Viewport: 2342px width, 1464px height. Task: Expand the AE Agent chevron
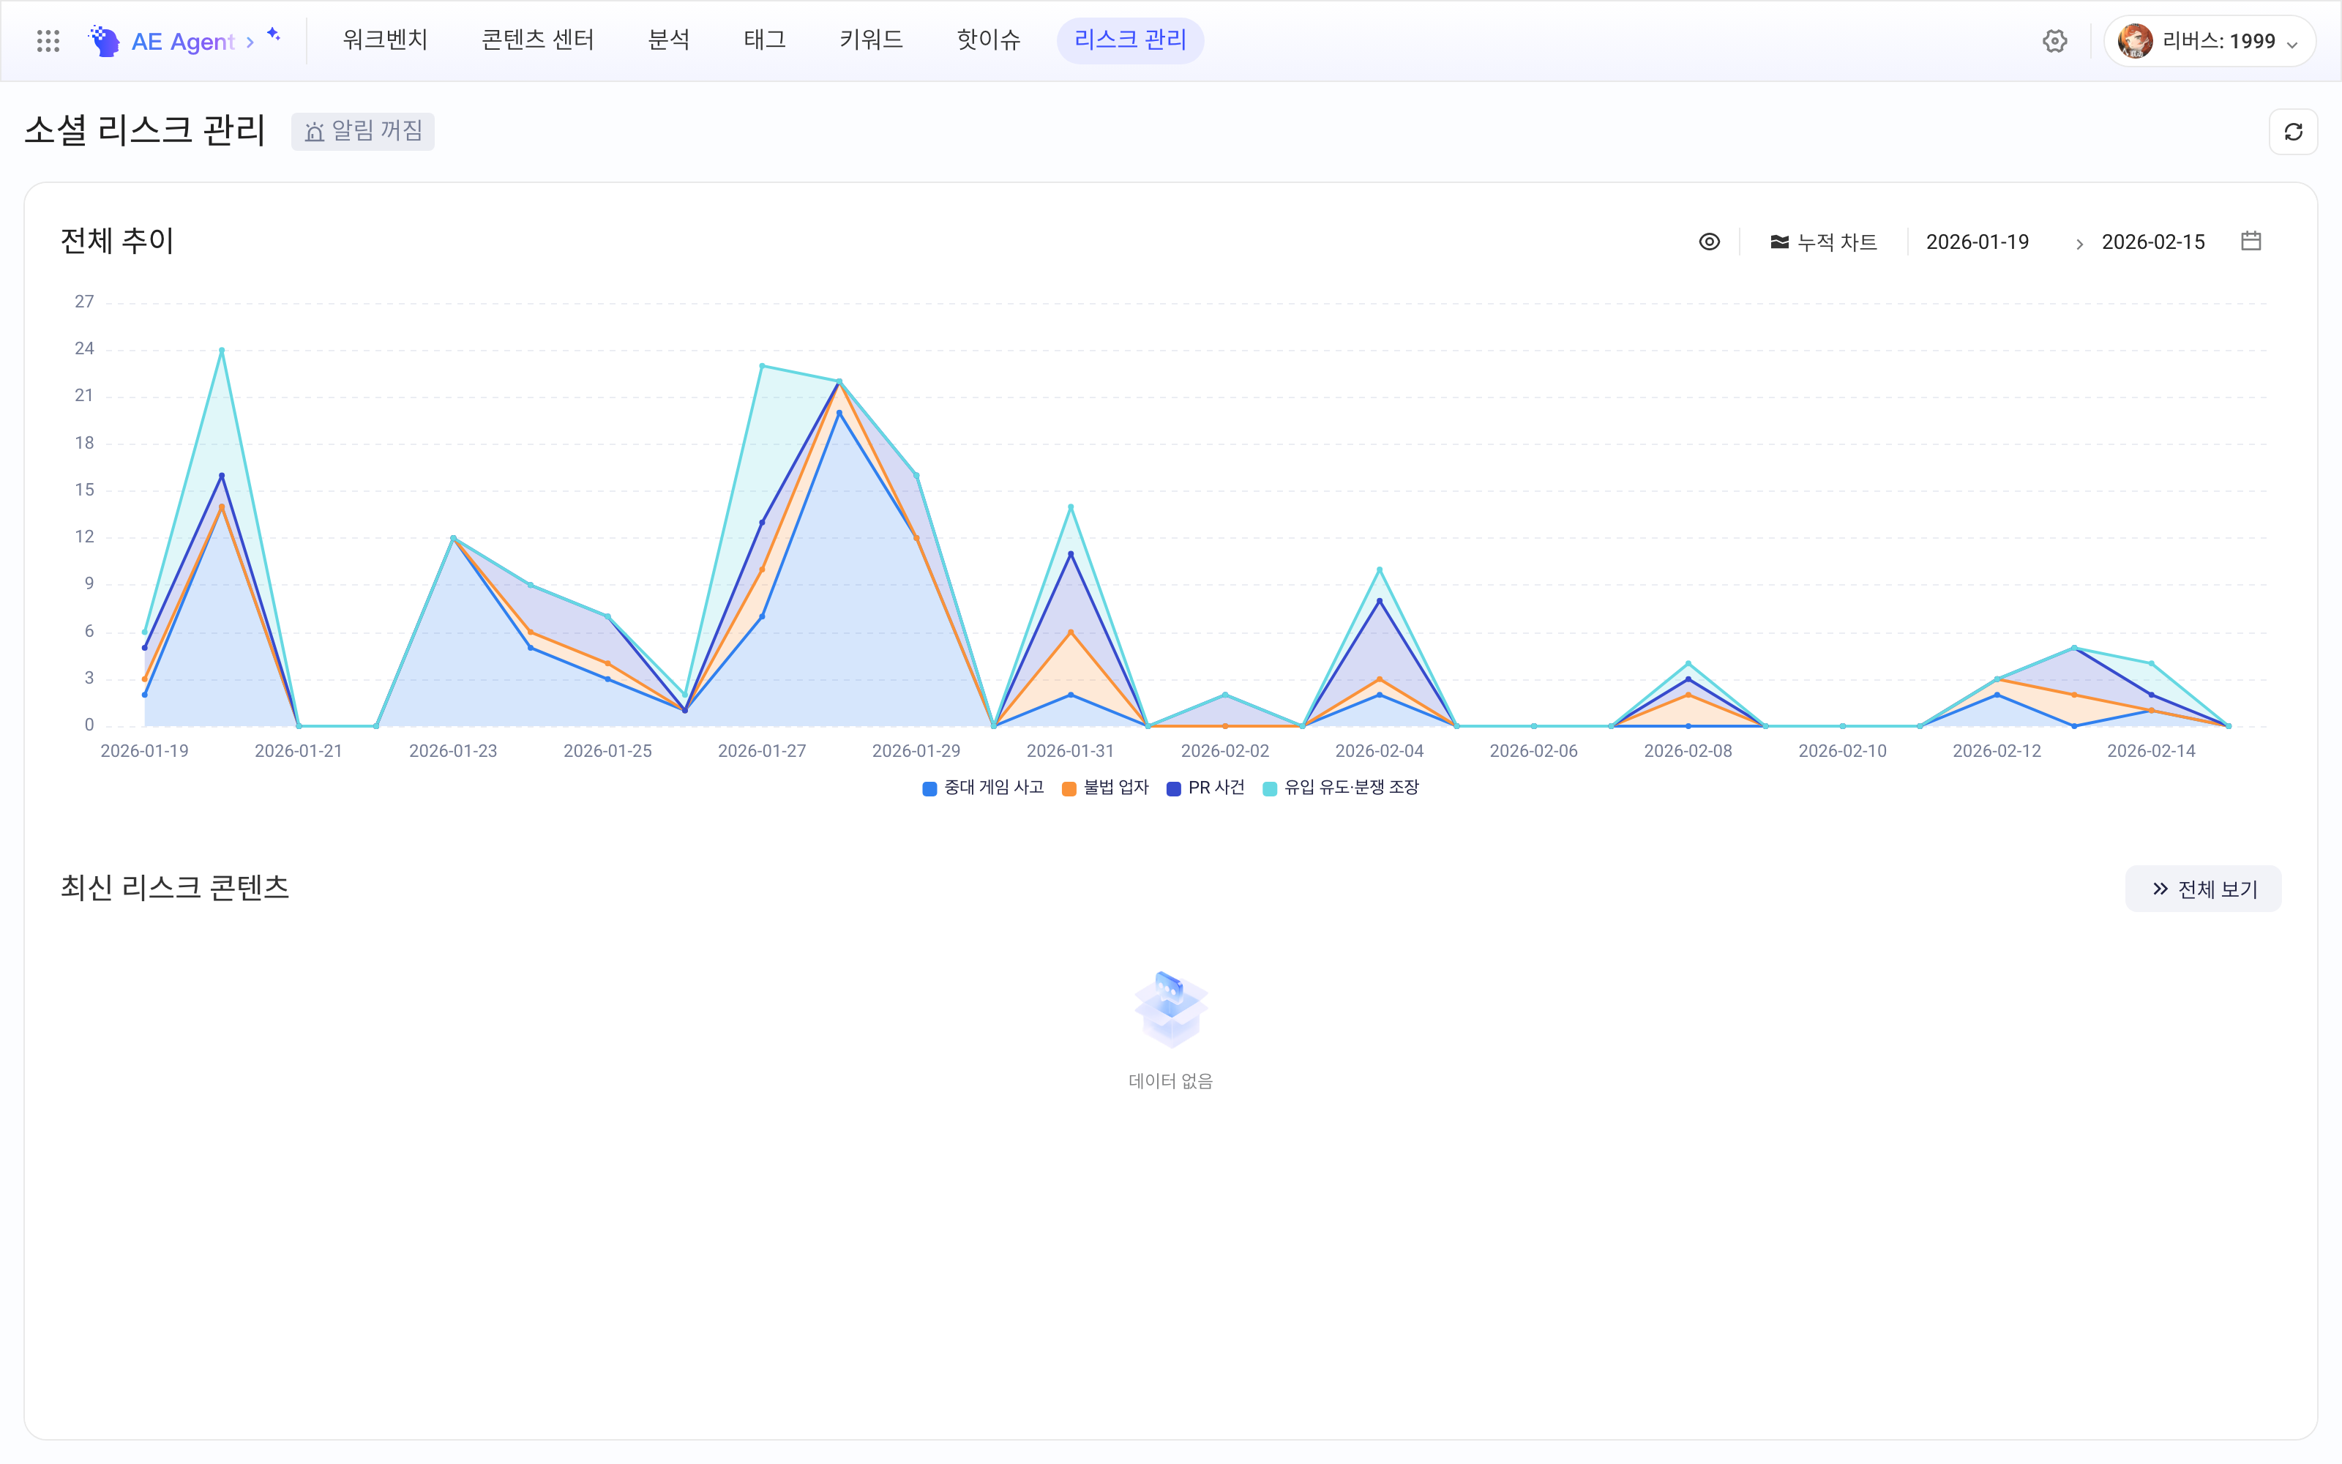point(250,42)
